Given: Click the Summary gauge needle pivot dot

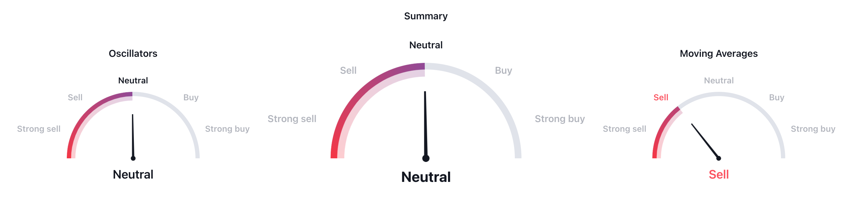Looking at the screenshot, I should tap(426, 158).
